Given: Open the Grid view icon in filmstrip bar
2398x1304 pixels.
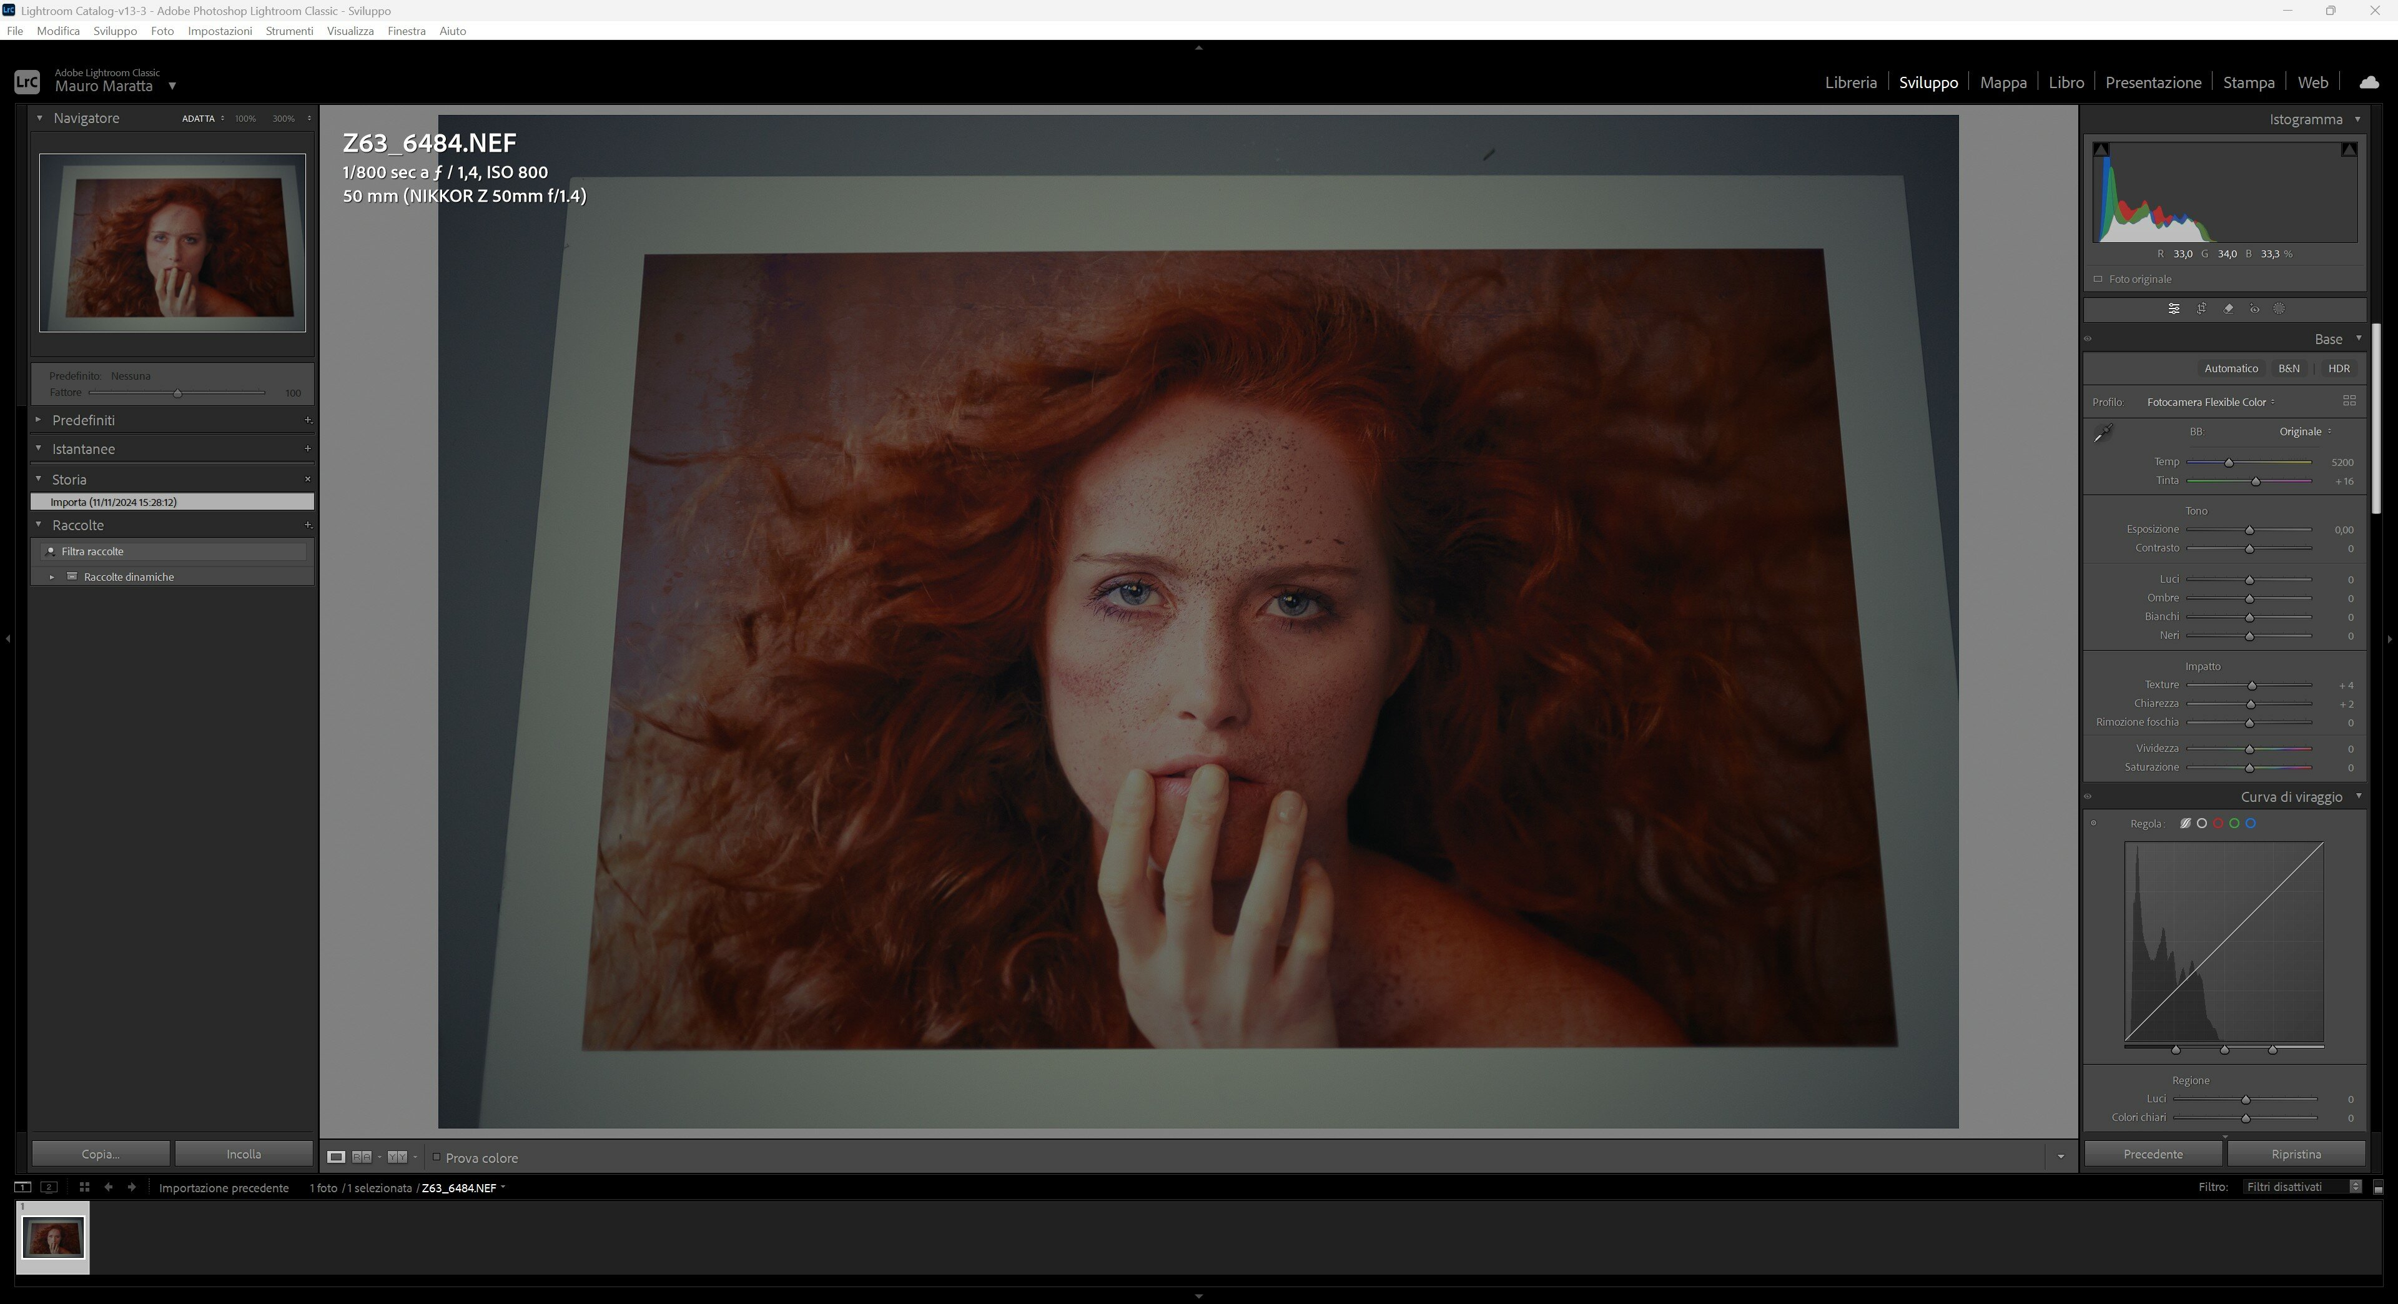Looking at the screenshot, I should point(84,1188).
